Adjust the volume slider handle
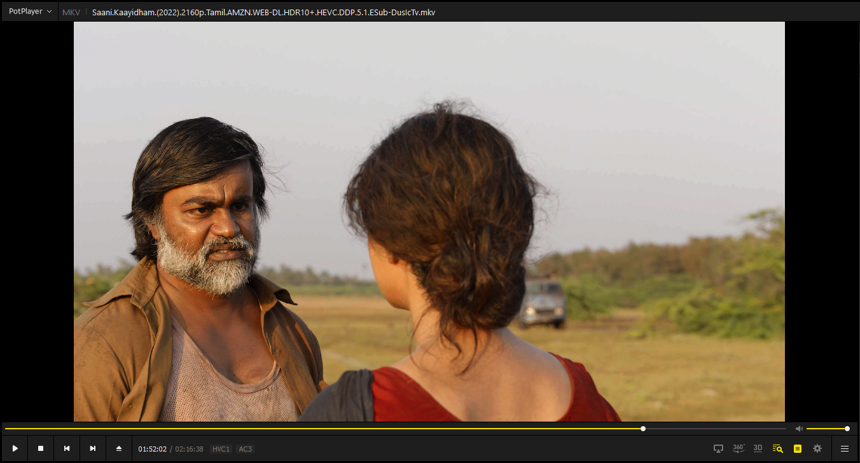Screen dimensions: 860x463 847,429
